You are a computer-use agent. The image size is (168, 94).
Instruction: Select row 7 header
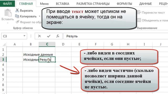3,80
